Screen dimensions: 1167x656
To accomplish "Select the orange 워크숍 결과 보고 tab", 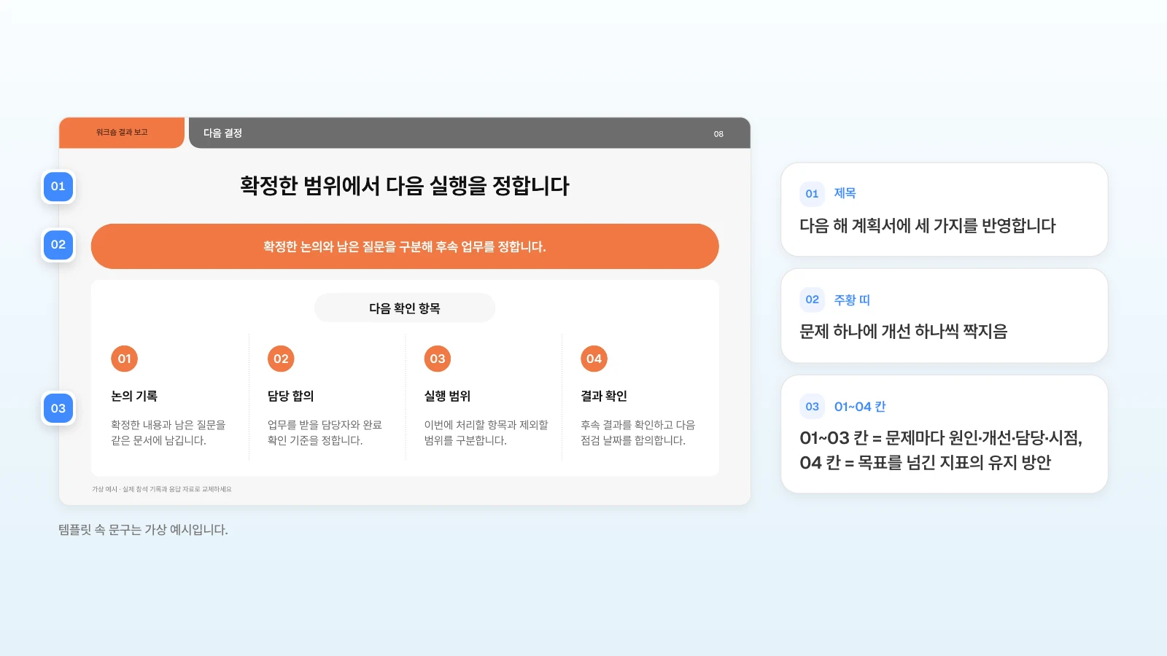I will click(122, 133).
